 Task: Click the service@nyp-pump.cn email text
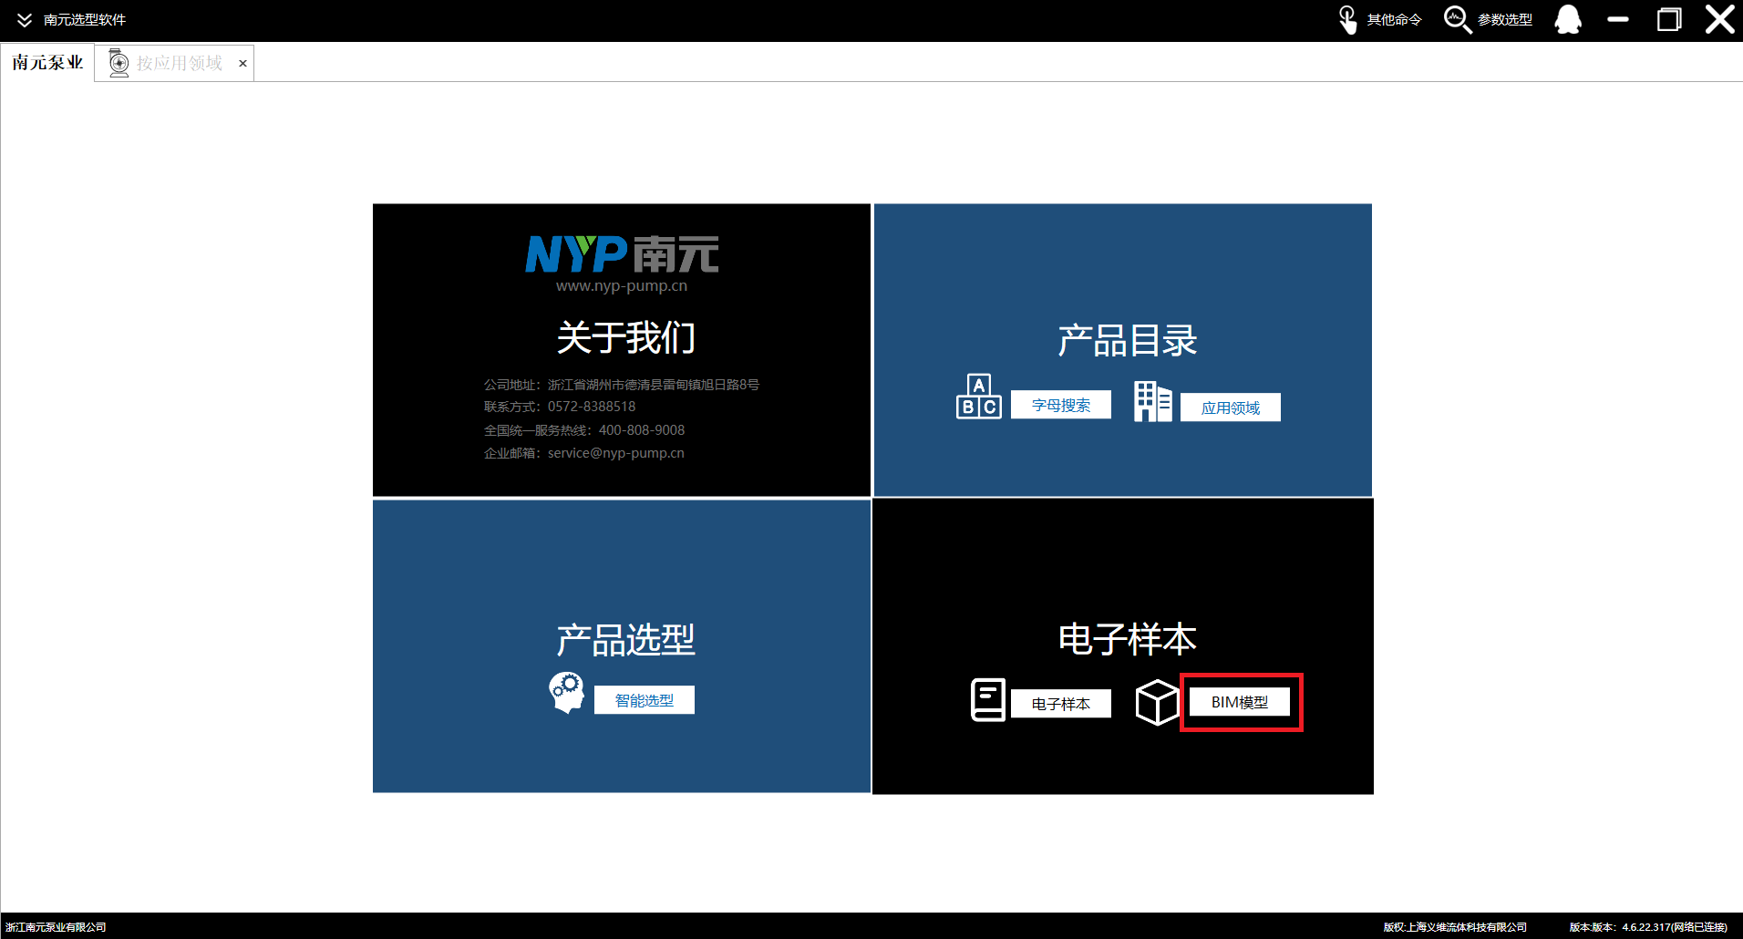(x=615, y=453)
